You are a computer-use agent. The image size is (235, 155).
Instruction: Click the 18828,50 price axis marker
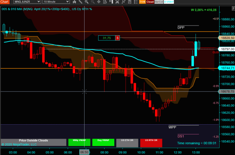pos(227,38)
